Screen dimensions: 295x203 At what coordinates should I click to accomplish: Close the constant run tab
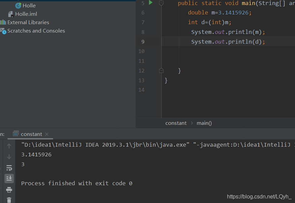click(x=47, y=134)
